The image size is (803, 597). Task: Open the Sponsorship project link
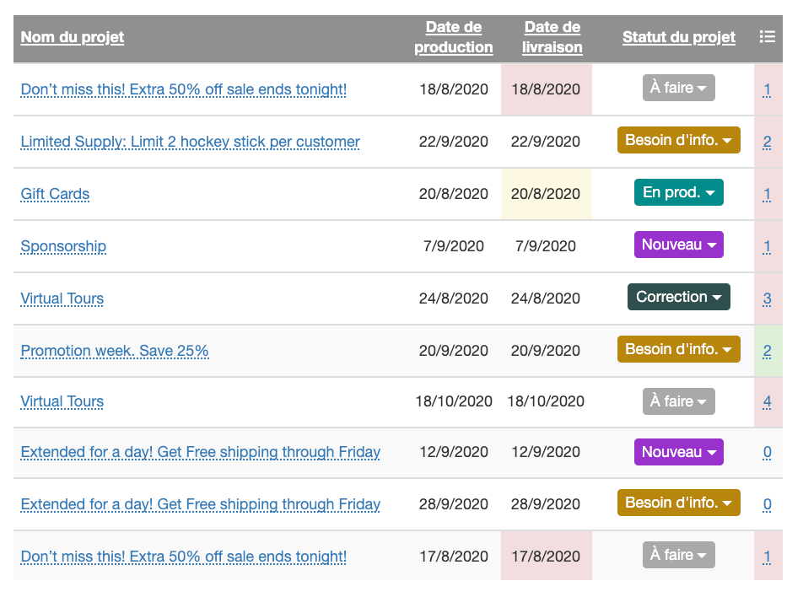[63, 246]
